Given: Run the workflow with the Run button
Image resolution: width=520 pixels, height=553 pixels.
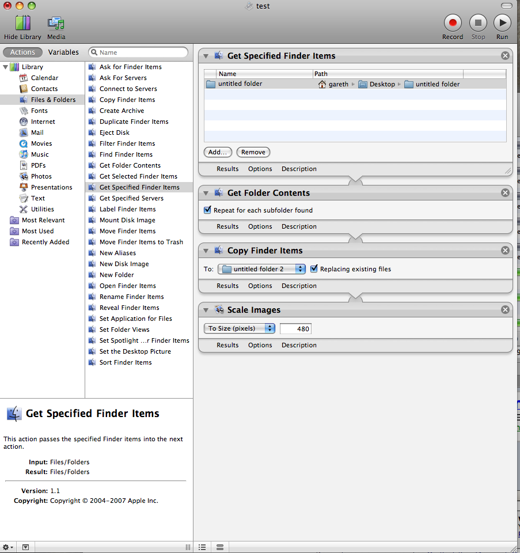Looking at the screenshot, I should pyautogui.click(x=502, y=23).
